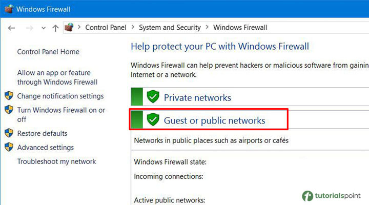Expand the chevron after System and Security breadcrumb
Screen dimensions: 369x205
[207, 28]
